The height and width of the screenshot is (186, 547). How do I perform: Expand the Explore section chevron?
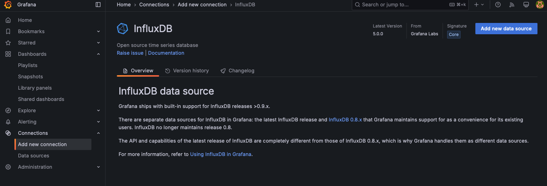tap(98, 110)
